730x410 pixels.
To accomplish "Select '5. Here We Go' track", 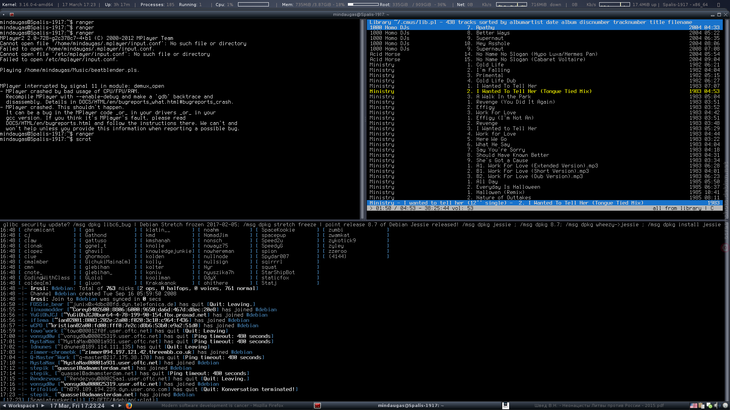I will click(x=544, y=139).
